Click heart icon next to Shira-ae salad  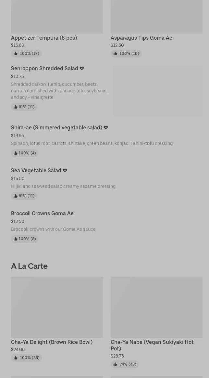coord(106,127)
